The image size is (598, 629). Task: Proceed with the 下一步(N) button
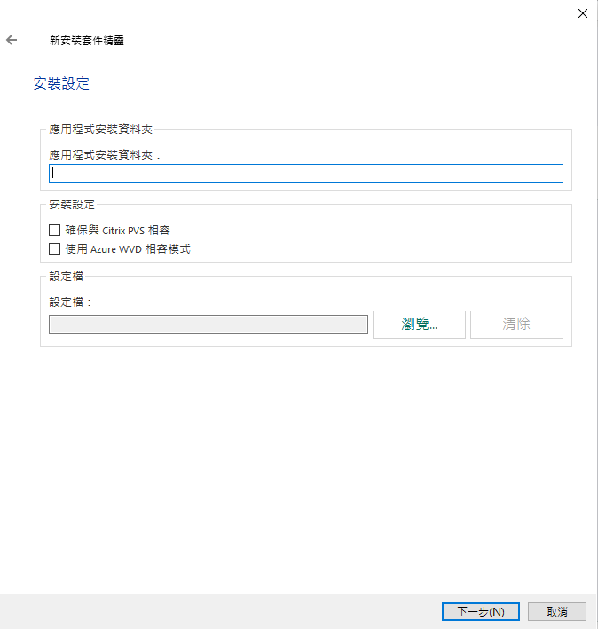click(x=480, y=611)
